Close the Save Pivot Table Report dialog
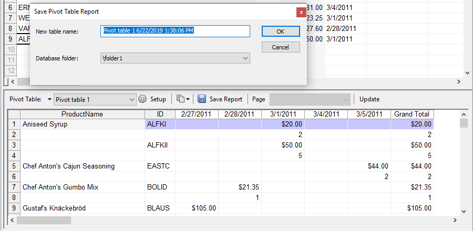 [301, 11]
